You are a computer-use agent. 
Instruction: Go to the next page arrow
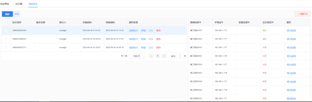(x=164, y=56)
